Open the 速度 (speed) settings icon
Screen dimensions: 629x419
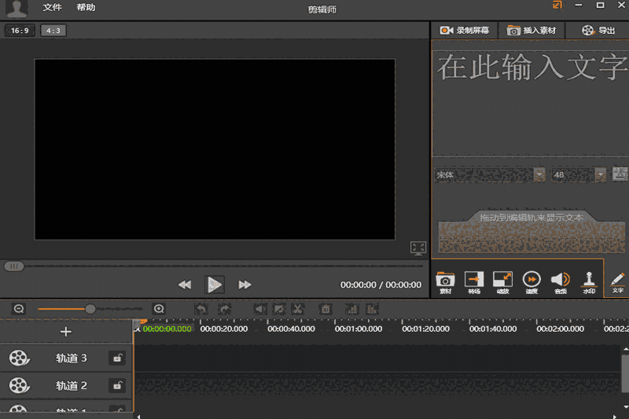pyautogui.click(x=532, y=281)
